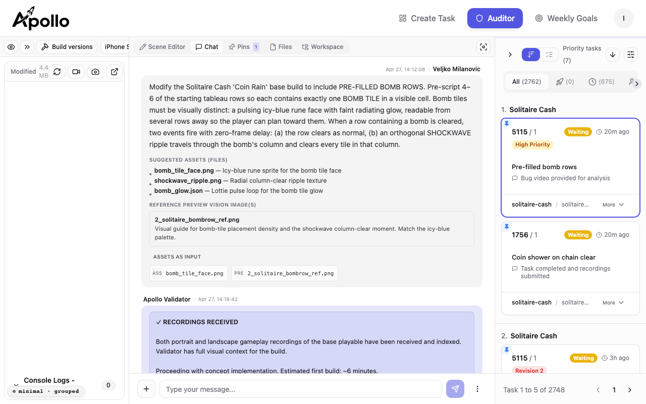Click bomb_glow.json in suggested assets
Viewport: 646px width, 404px height.
click(x=179, y=191)
